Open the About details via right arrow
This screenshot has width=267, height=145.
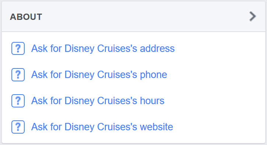tap(253, 17)
